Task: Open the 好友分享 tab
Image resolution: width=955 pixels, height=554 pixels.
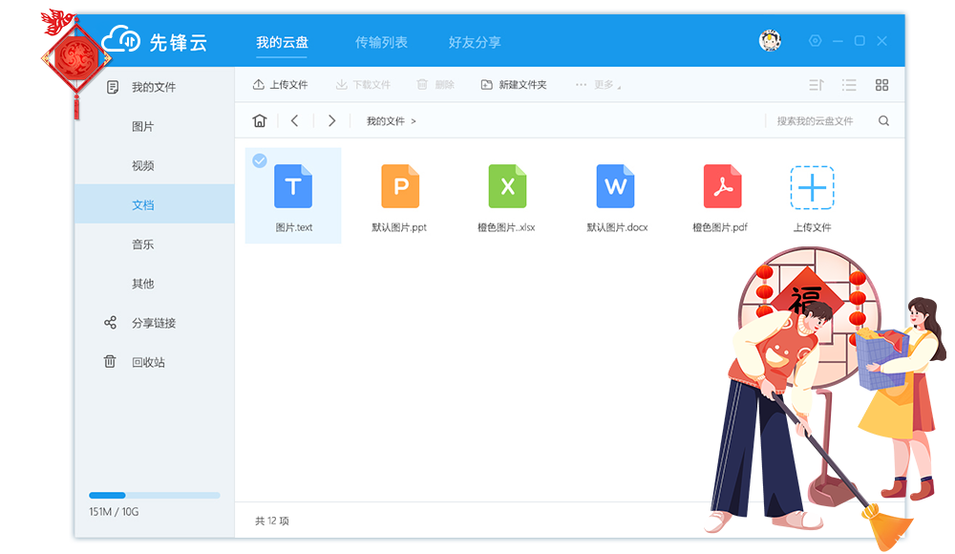Action: (475, 42)
